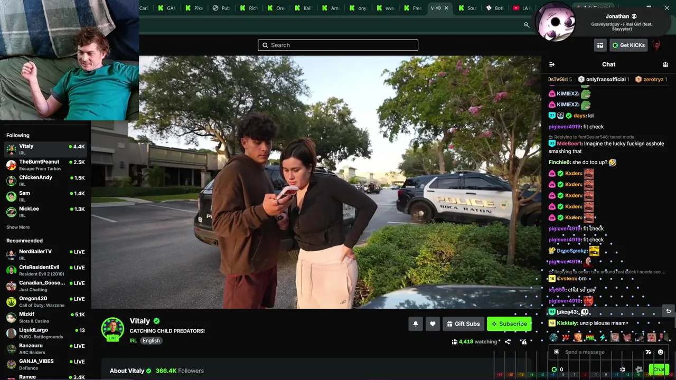Switch to the LA YouTube browser tab

pos(522,8)
